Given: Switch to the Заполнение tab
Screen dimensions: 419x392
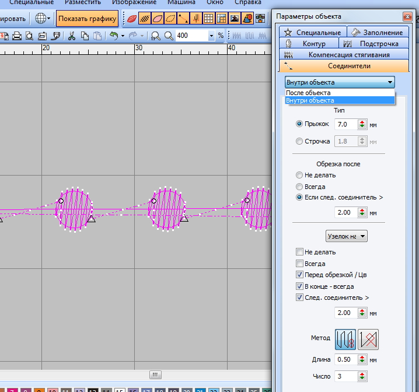Looking at the screenshot, I should [x=378, y=33].
